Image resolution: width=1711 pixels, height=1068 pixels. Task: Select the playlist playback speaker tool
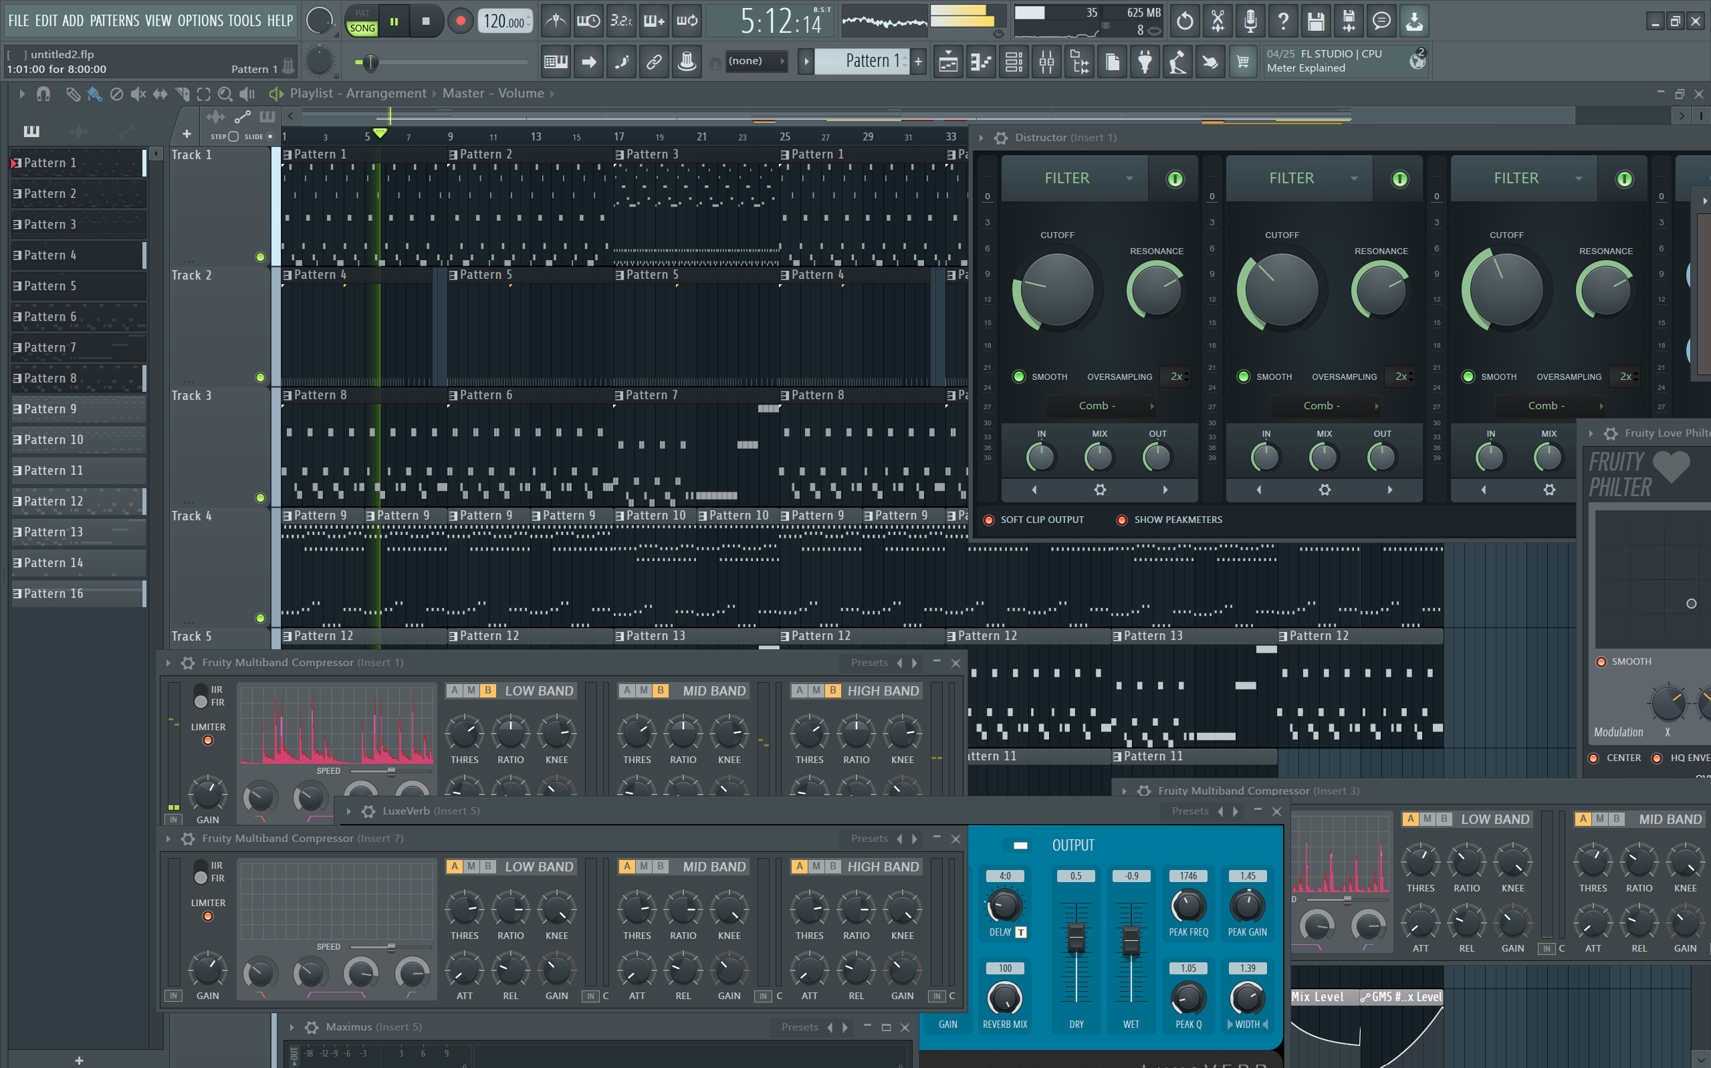pos(247,93)
